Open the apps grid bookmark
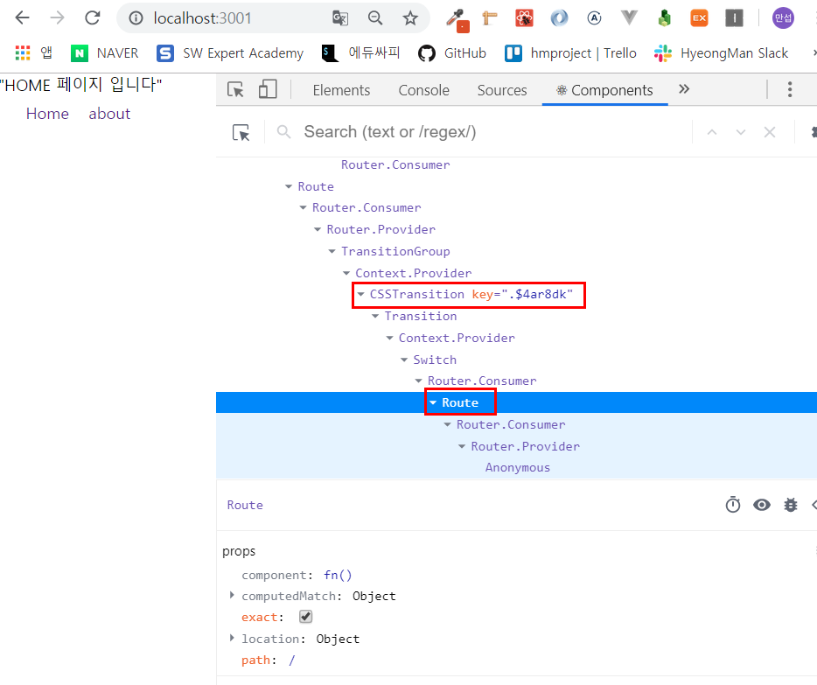The image size is (817, 685). [x=33, y=53]
